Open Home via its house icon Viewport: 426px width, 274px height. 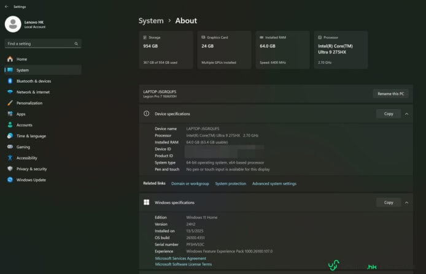coord(10,59)
